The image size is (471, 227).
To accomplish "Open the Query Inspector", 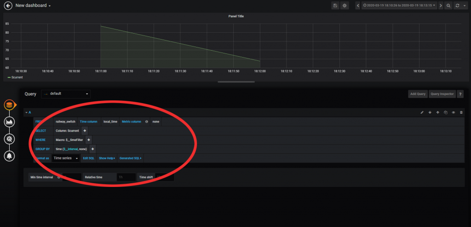I will (442, 94).
